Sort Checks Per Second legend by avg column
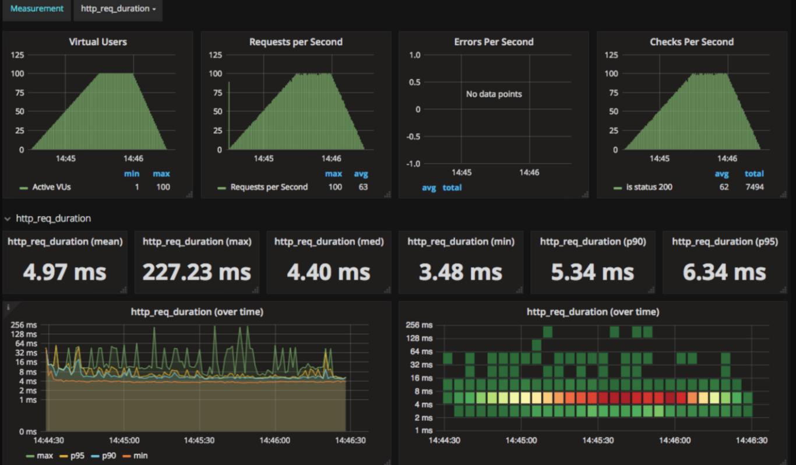 [x=722, y=173]
